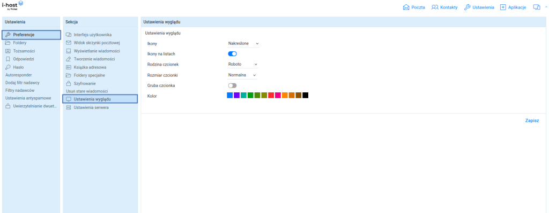Open Ustawienia antyspamowe

pos(28,98)
